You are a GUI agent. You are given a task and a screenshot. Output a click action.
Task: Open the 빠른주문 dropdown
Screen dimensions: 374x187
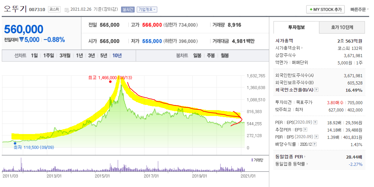click(359, 9)
